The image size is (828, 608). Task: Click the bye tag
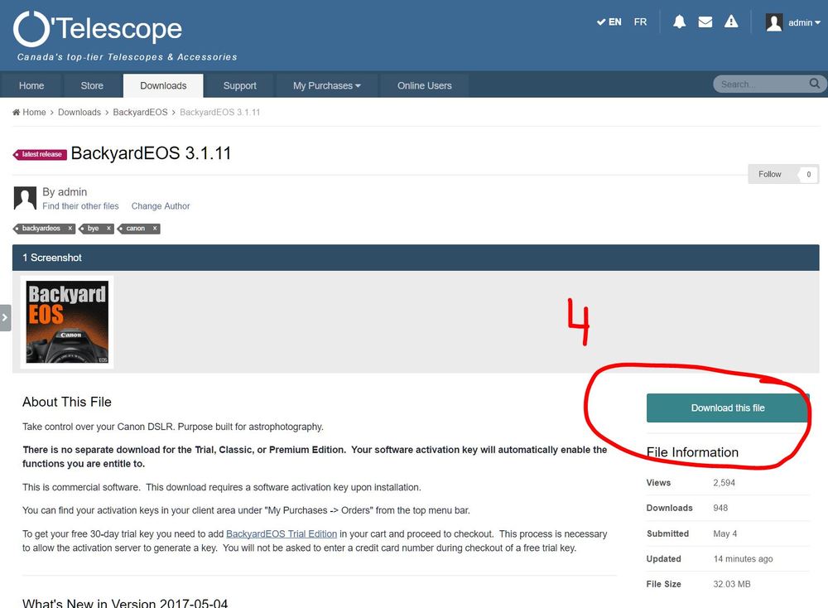(93, 228)
